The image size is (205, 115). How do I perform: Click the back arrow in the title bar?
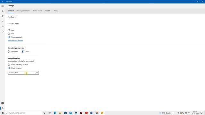(x=3, y=2)
